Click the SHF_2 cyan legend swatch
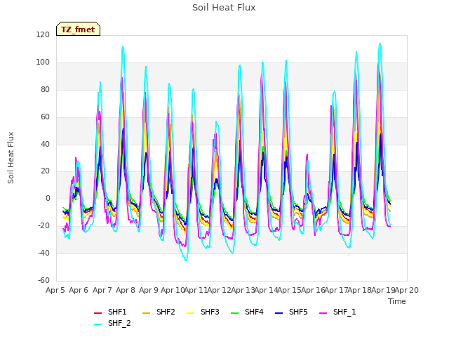449x337 pixels. 98,324
